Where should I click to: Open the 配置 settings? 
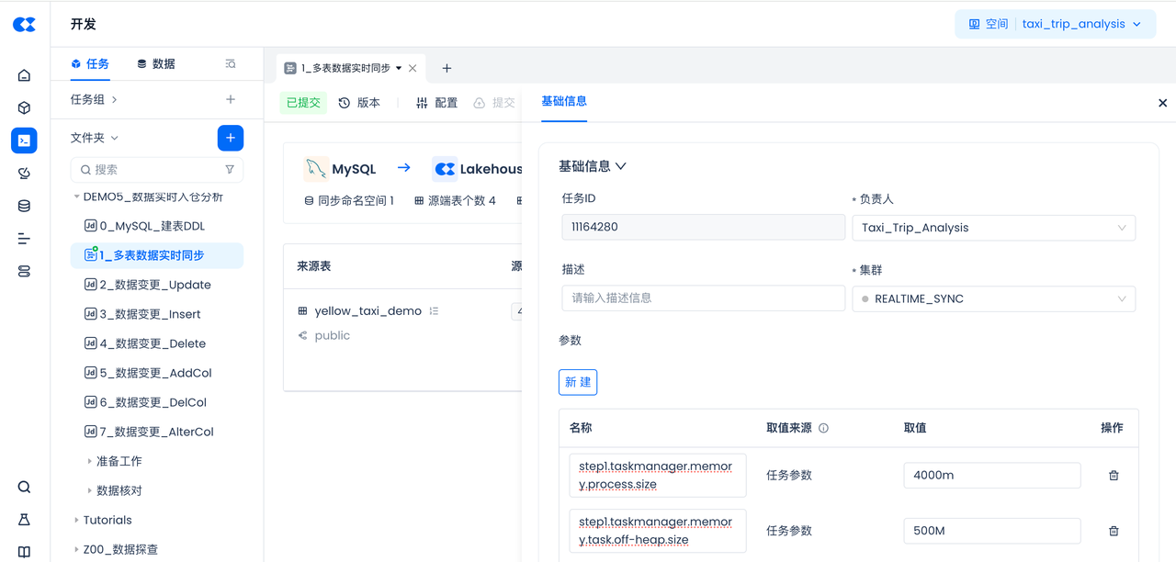click(x=436, y=103)
